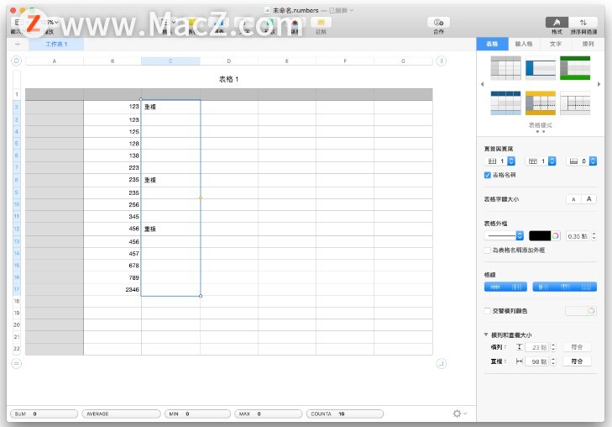
Task: Choose the gray table style thumbnail
Action: [x=506, y=68]
